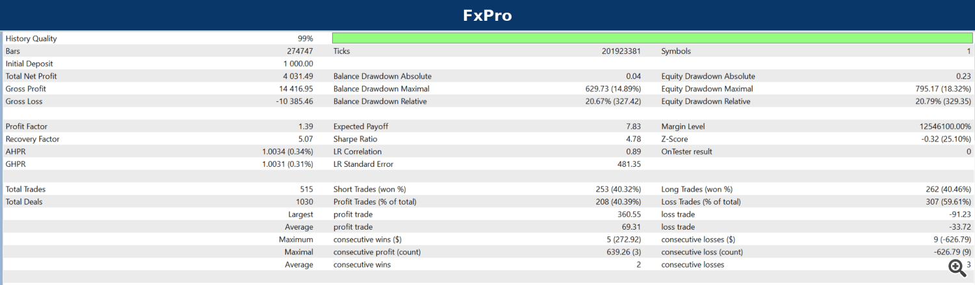
Task: Click the Z-Score label
Action: click(675, 139)
